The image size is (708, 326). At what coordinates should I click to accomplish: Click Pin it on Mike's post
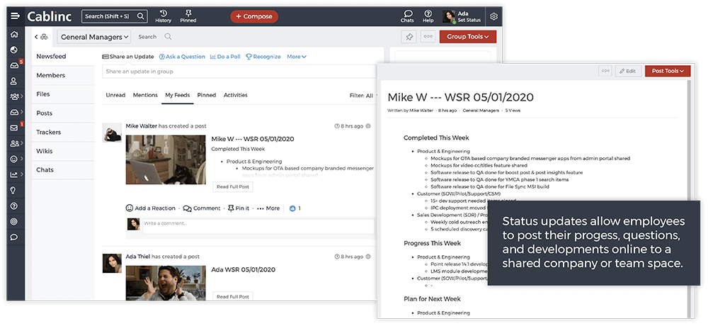[239, 208]
